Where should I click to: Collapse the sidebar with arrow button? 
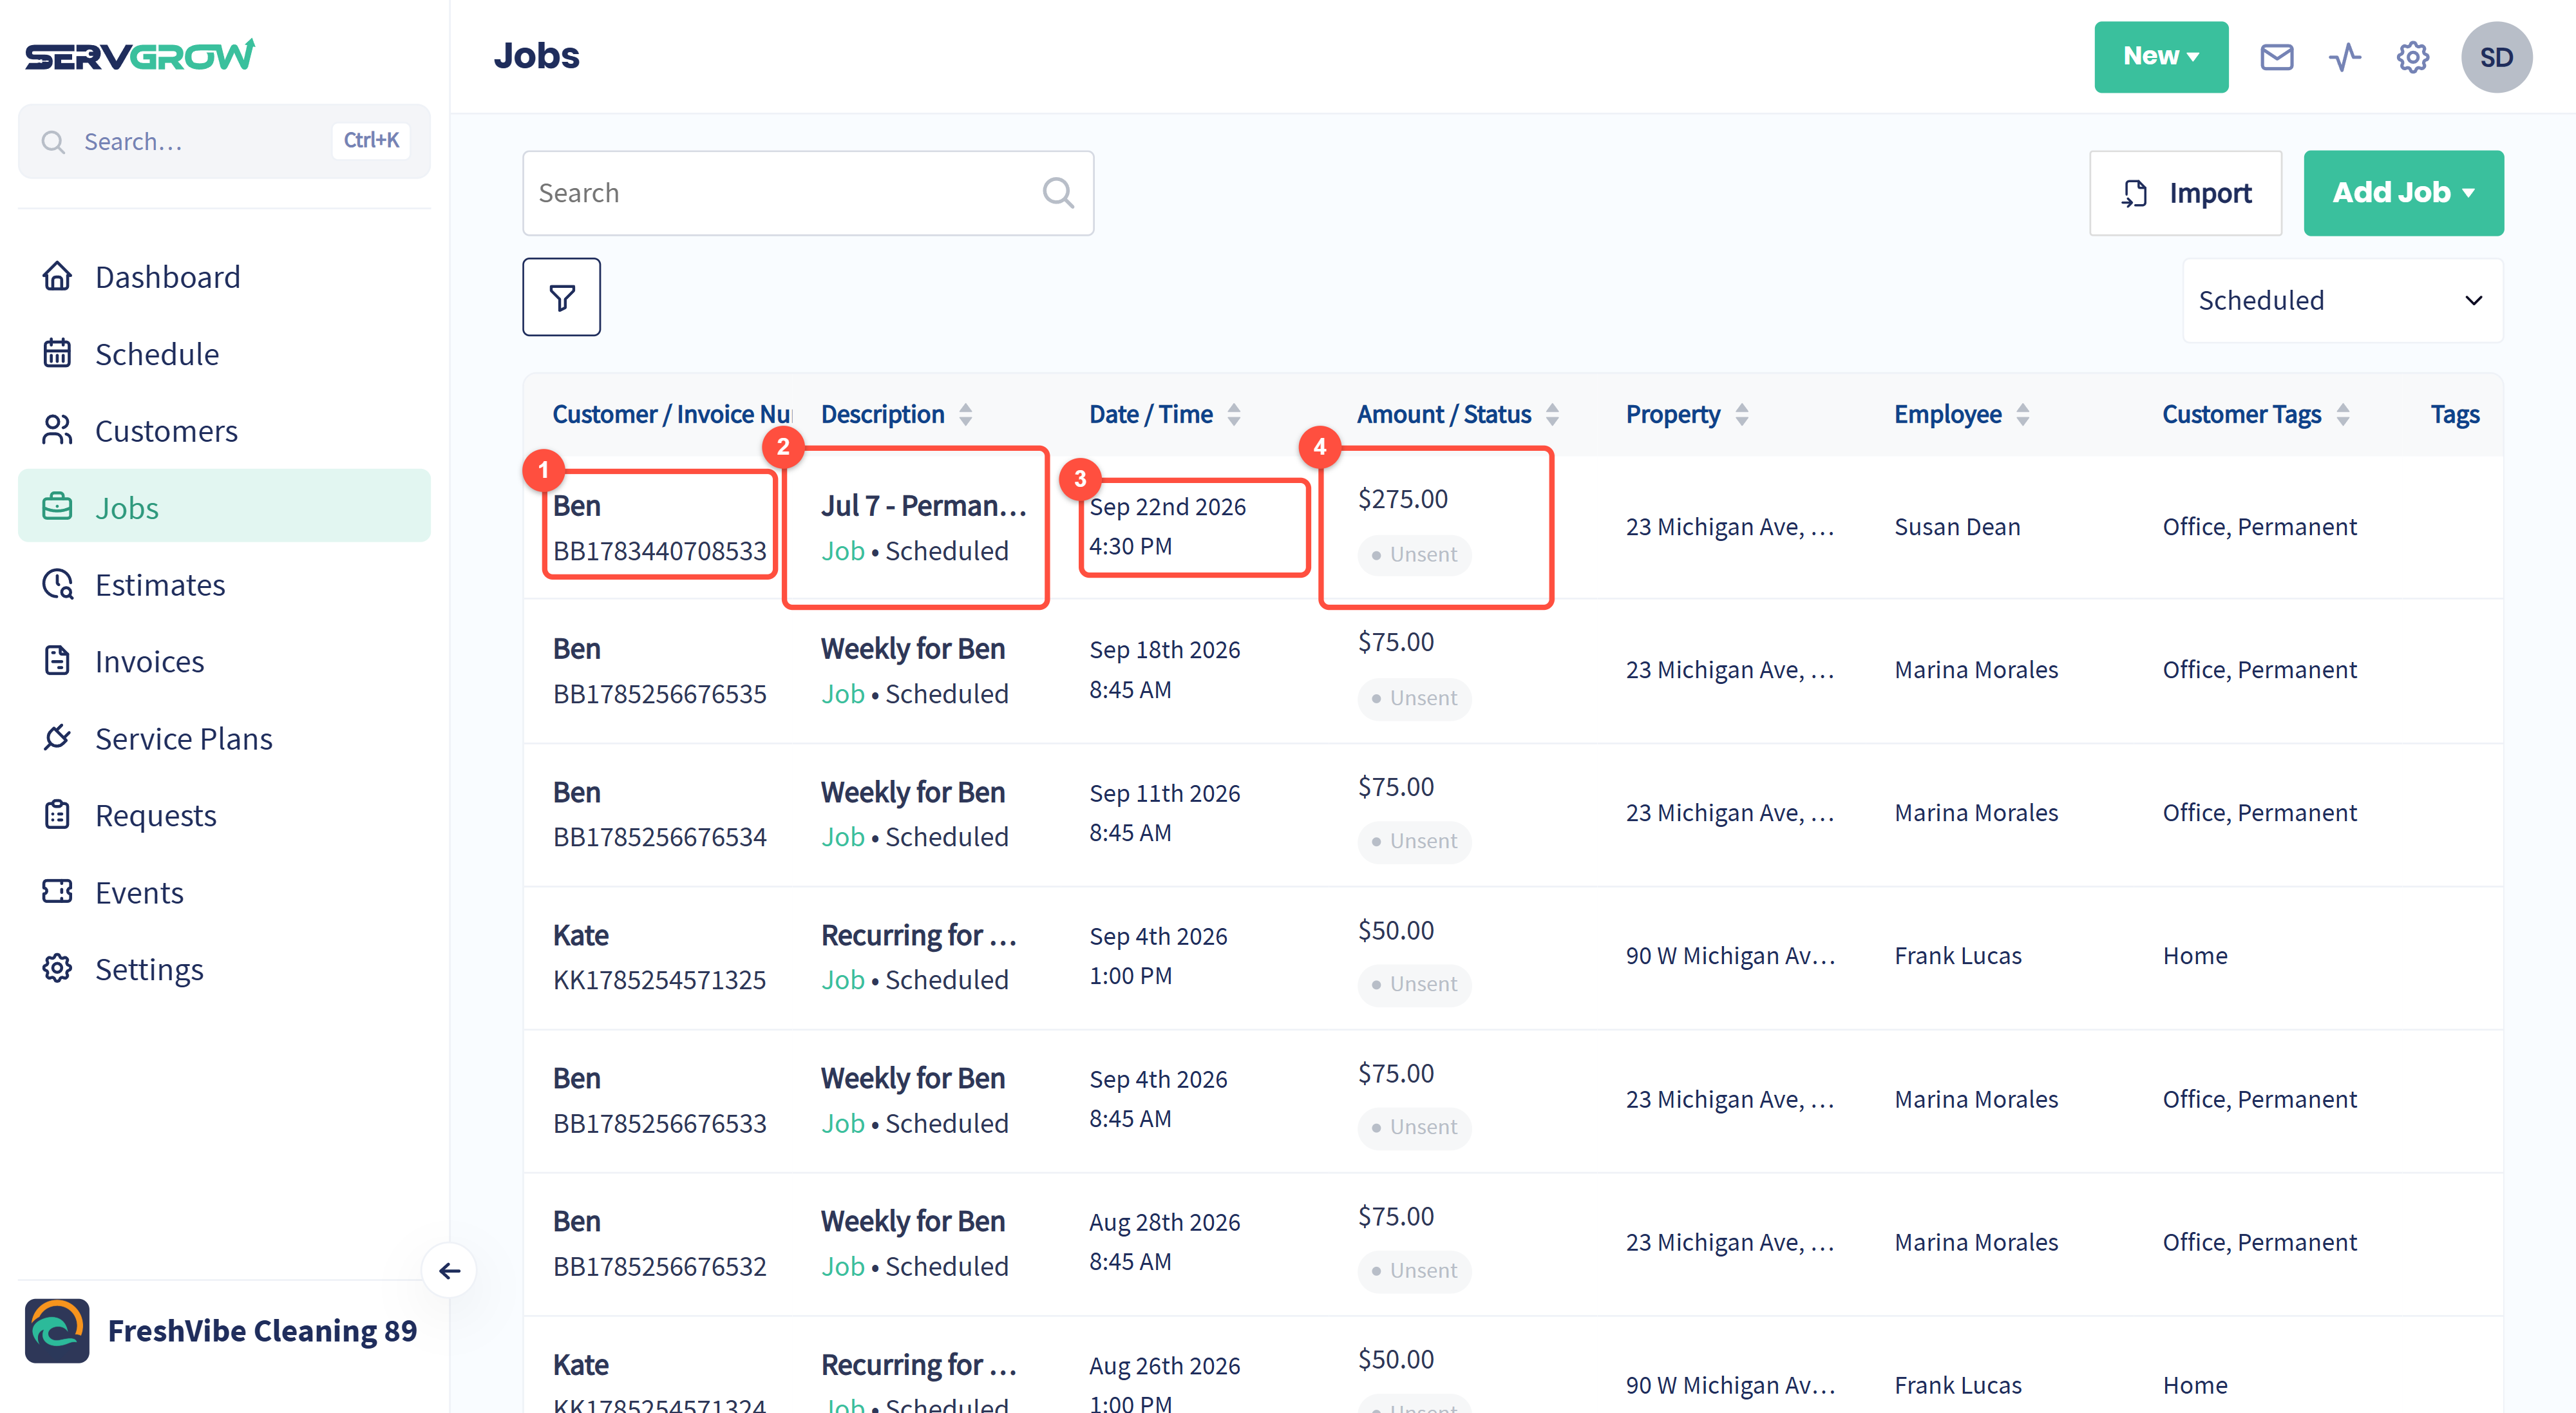coord(450,1271)
